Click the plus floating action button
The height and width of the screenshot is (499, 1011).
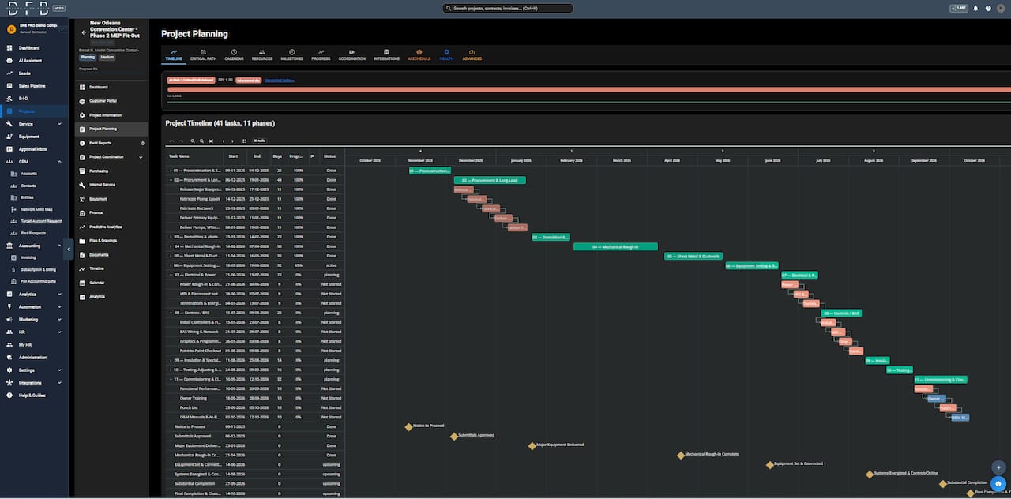coord(998,467)
